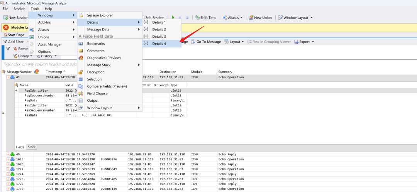
Task: Click the Module column header
Action: (x=197, y=72)
